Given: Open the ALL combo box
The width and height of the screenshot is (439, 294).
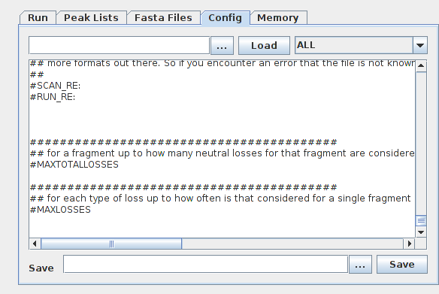Looking at the screenshot, I should (361, 45).
